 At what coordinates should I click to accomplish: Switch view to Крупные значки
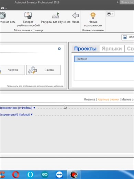coord(108,99)
